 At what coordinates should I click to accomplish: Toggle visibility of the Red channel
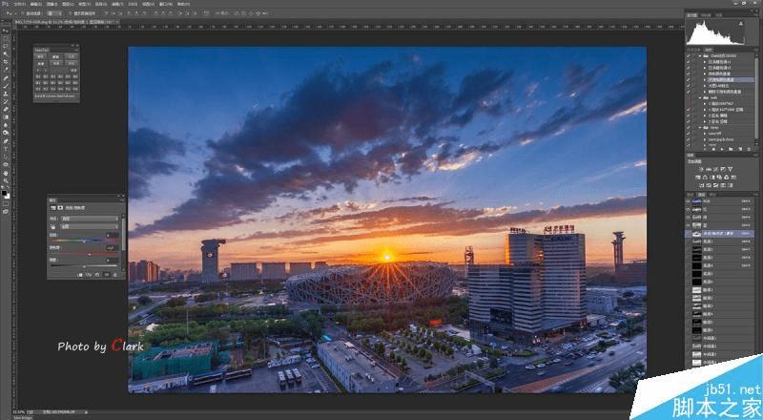(688, 209)
